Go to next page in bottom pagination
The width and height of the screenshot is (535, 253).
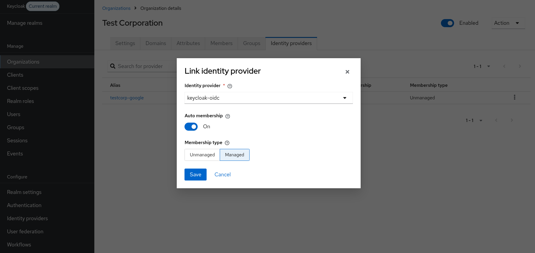coord(512,120)
